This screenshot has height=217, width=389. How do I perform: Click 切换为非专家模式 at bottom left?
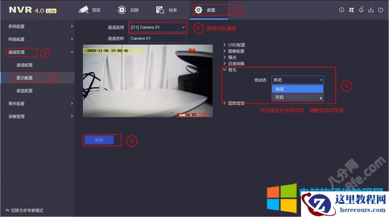(x=25, y=210)
